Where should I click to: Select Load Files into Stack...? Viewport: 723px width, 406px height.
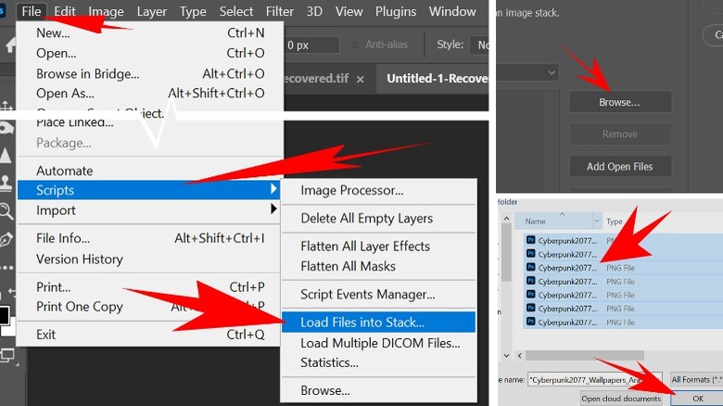379,322
